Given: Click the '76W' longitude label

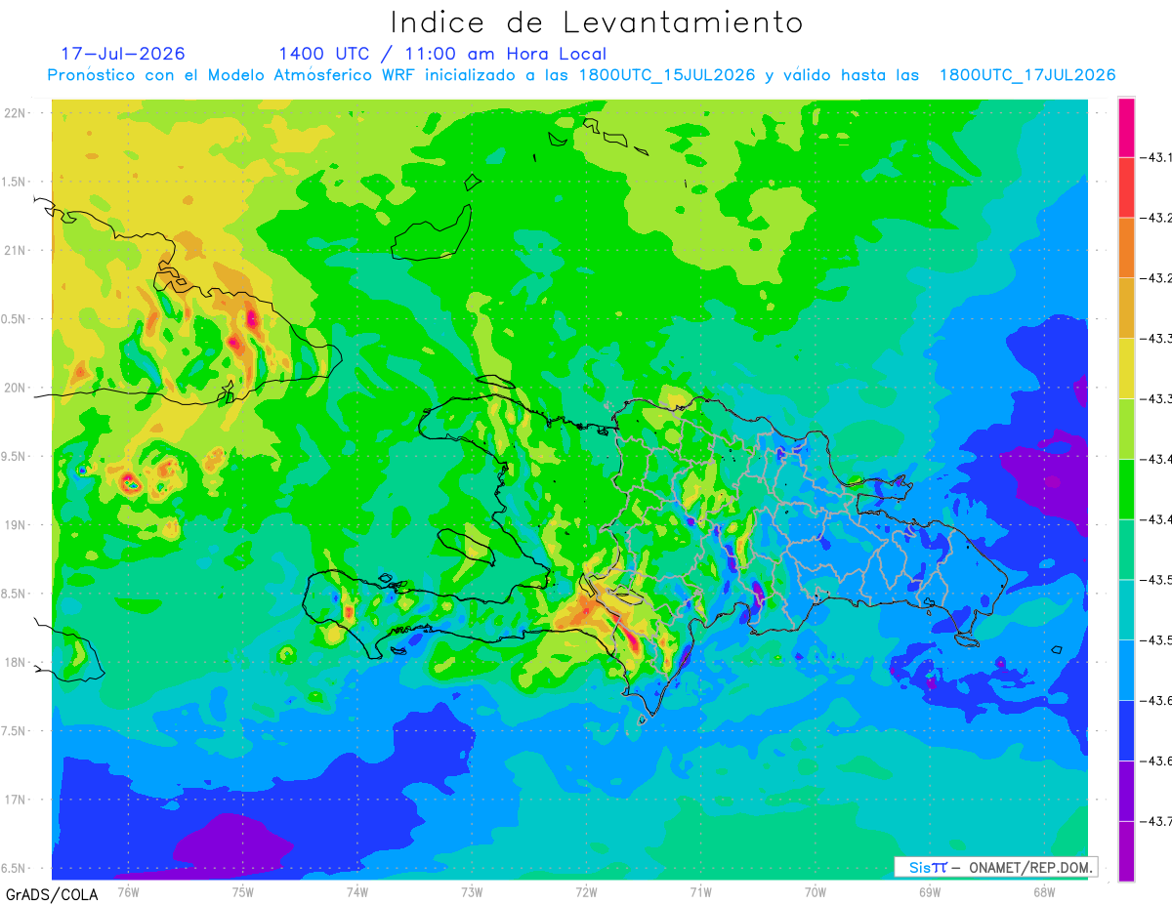Looking at the screenshot, I should pyautogui.click(x=128, y=891).
